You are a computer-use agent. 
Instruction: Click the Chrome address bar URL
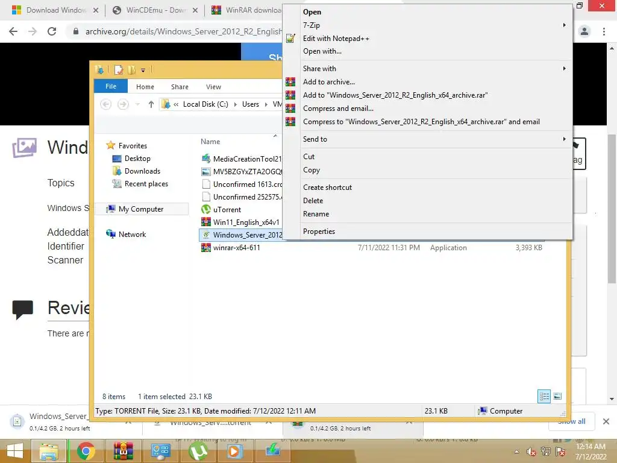tap(183, 31)
